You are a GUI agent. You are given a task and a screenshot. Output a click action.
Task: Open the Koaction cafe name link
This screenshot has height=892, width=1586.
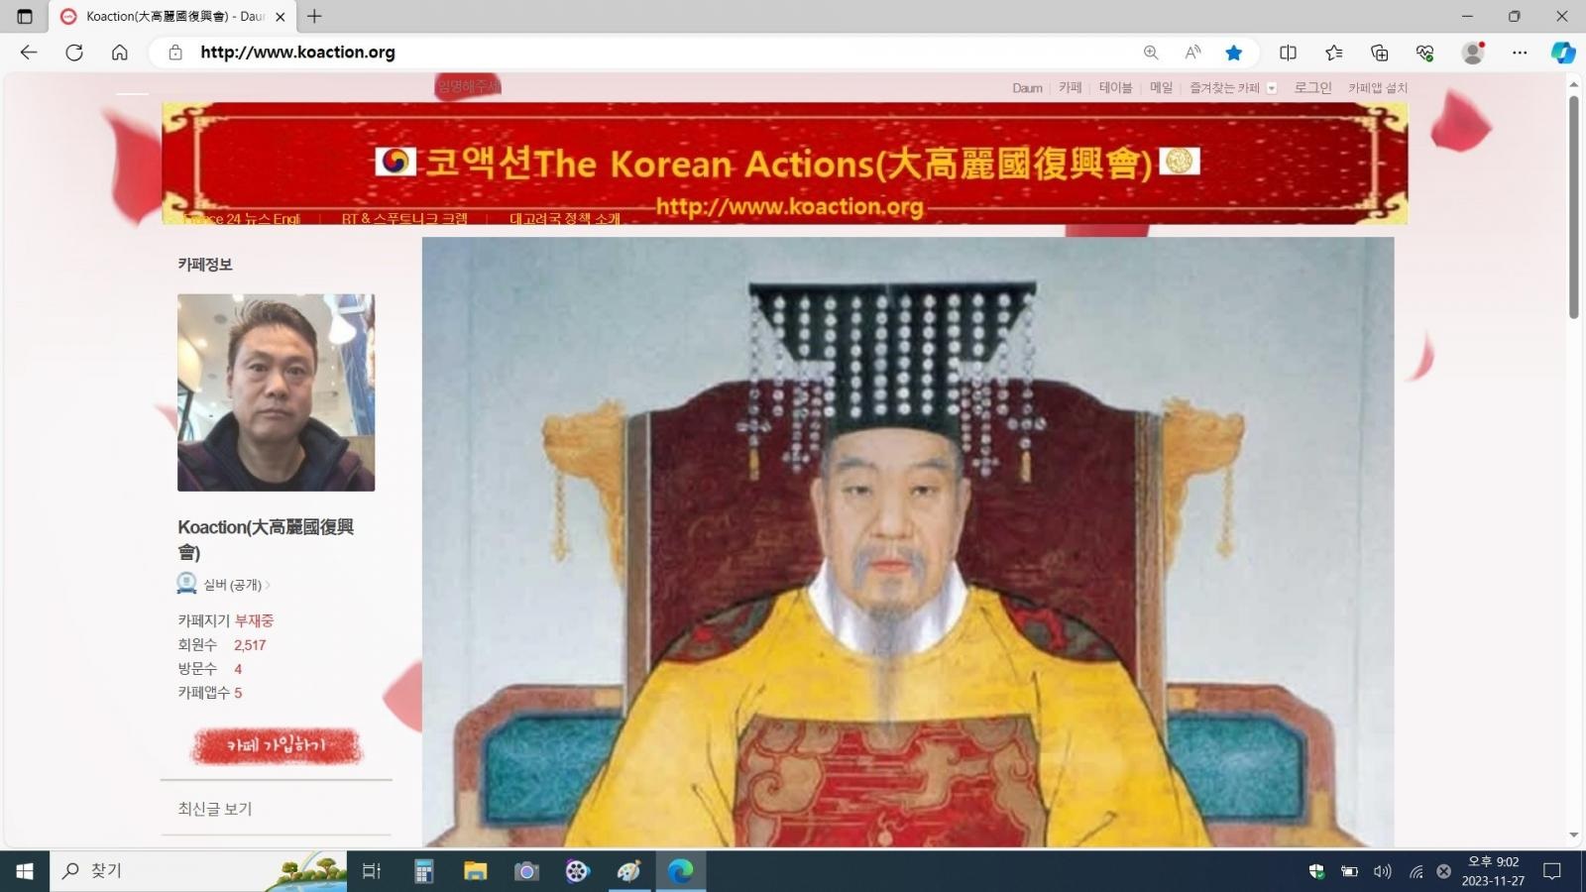coord(266,539)
